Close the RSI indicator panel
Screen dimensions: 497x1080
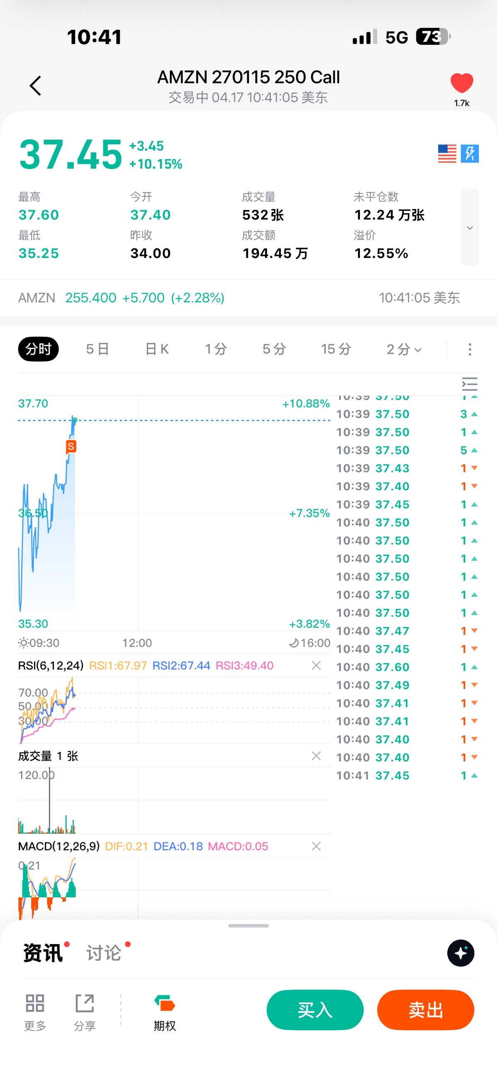click(316, 665)
